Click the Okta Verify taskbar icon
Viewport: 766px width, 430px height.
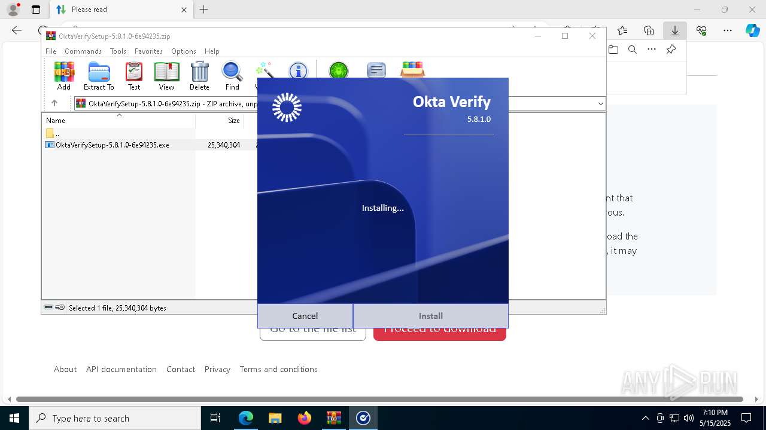(363, 418)
